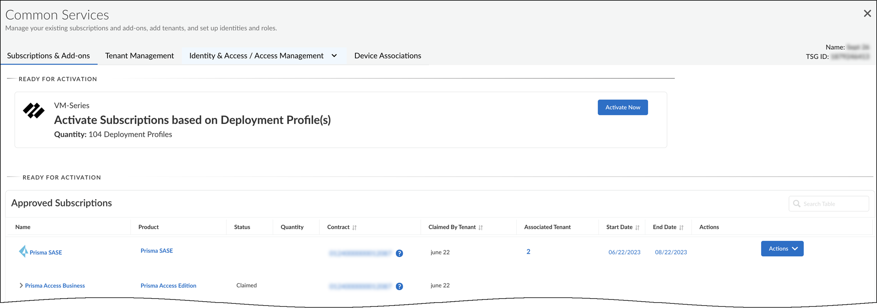Click the Name column header

[x=23, y=227]
